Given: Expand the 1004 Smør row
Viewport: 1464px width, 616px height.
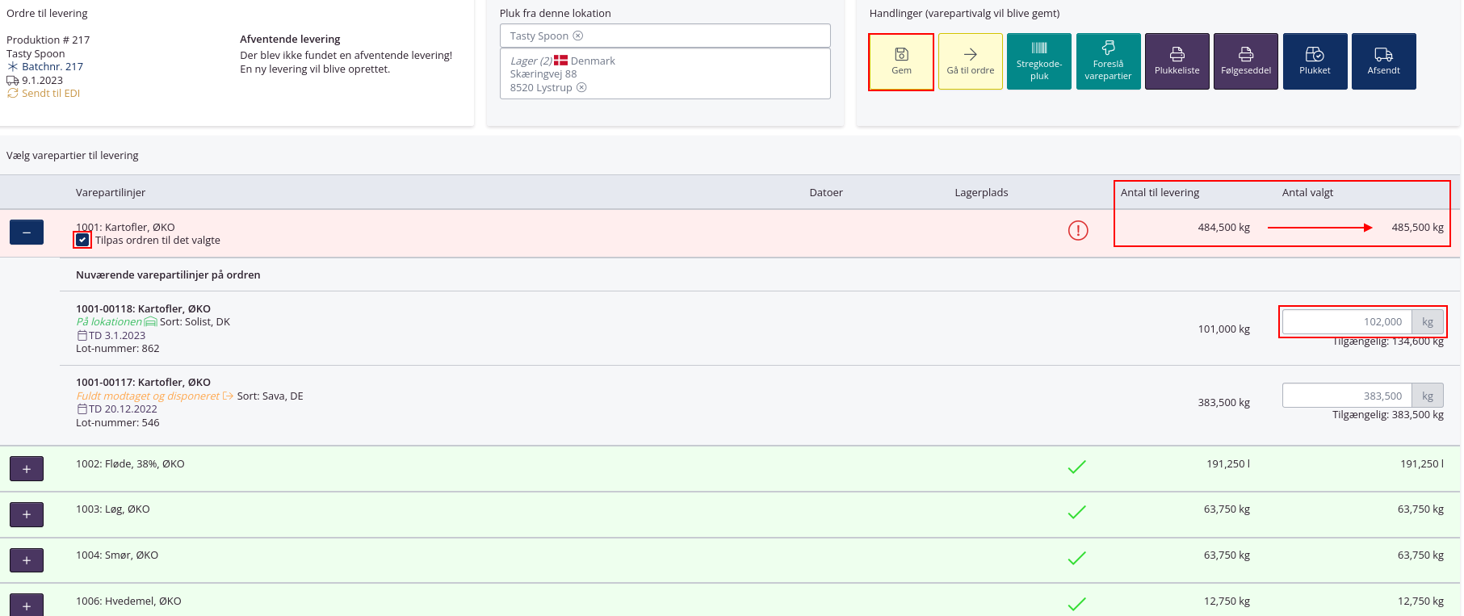Looking at the screenshot, I should (27, 560).
